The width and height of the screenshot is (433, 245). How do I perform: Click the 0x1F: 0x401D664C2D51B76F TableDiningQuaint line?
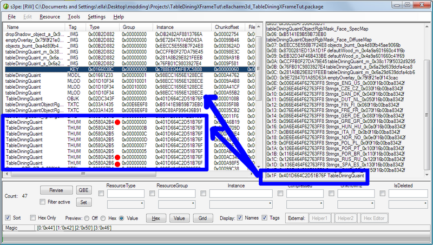316,176
